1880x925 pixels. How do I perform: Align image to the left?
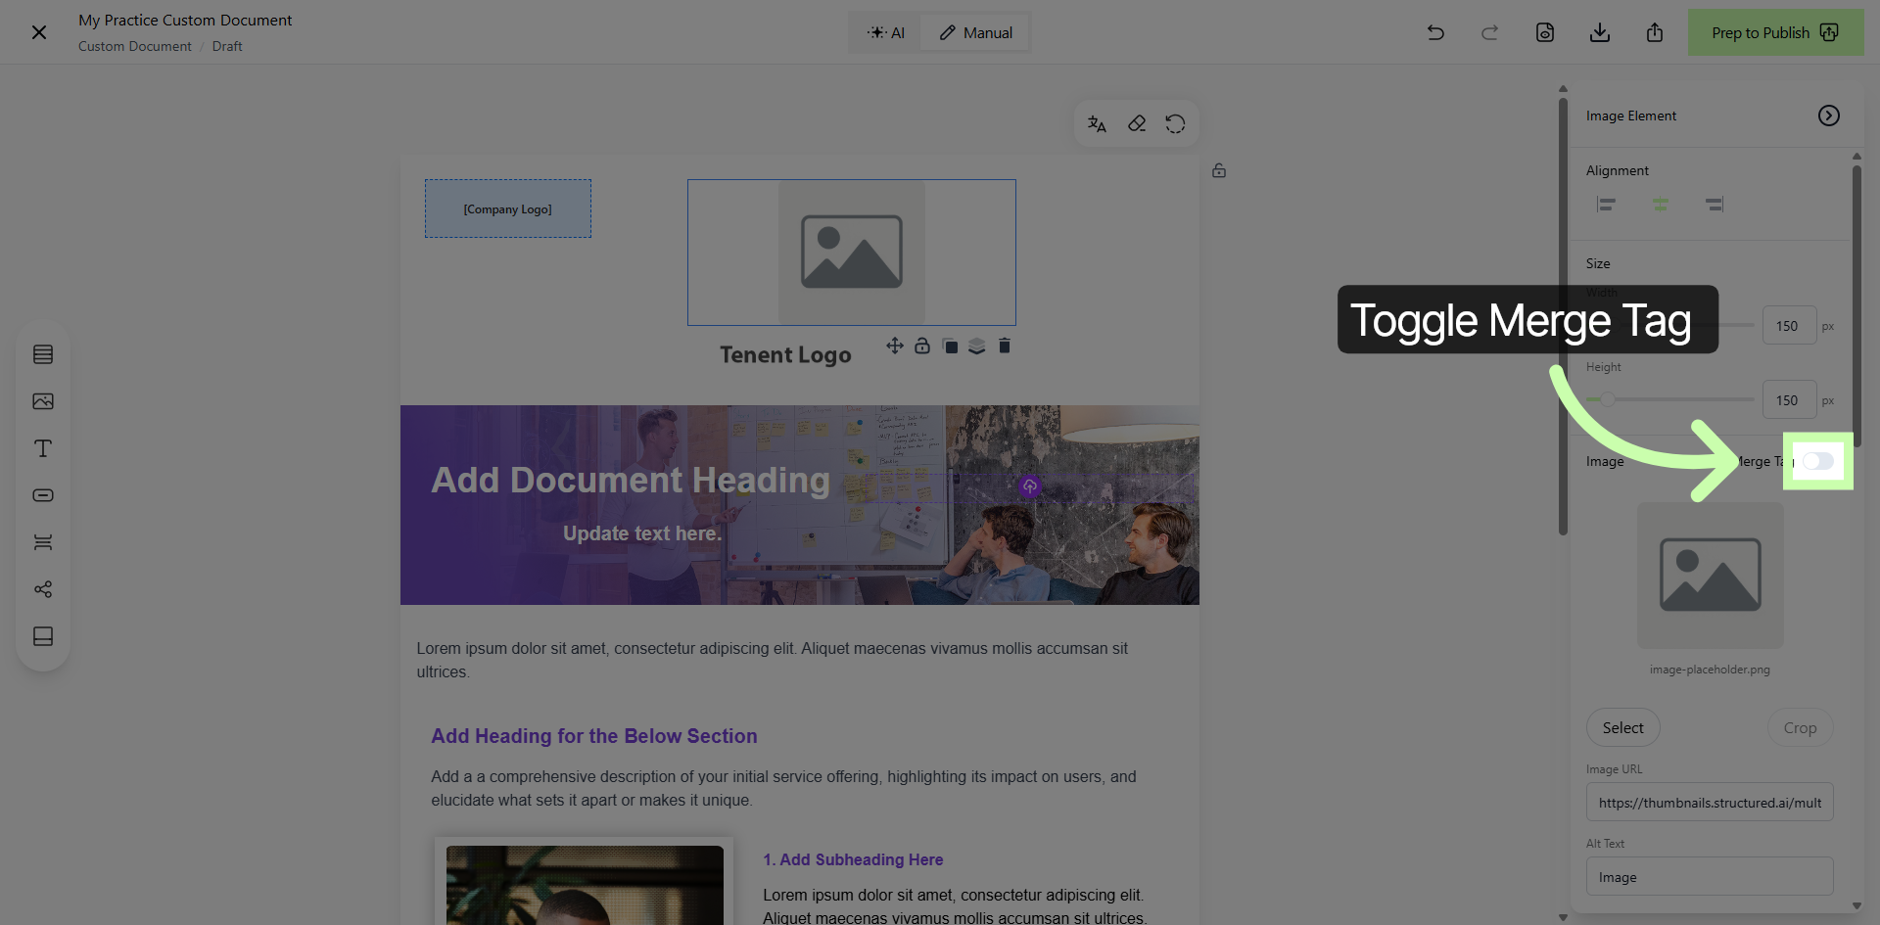coord(1606,204)
